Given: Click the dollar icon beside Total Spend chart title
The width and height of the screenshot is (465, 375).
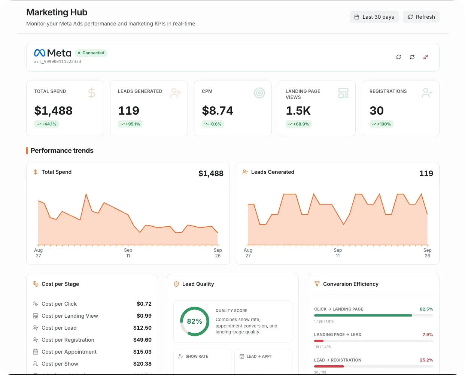Looking at the screenshot, I should (36, 172).
